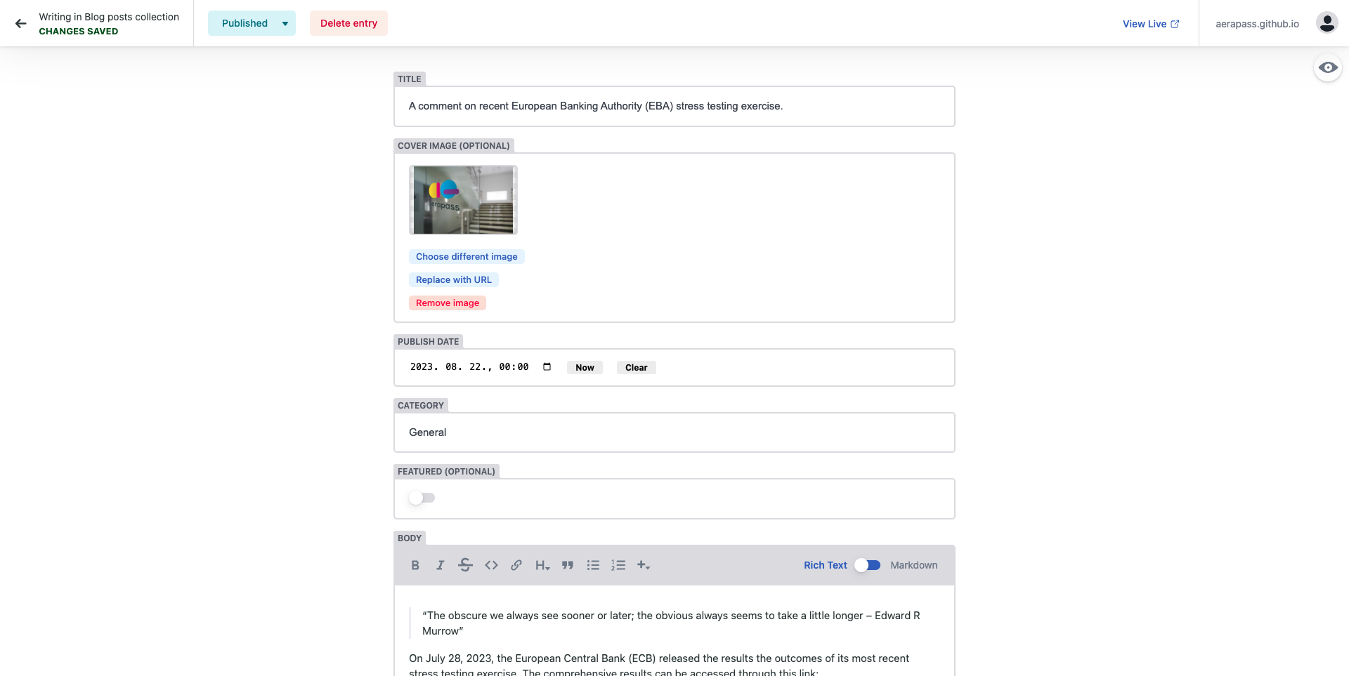
Task: Click Remove image
Action: (448, 303)
